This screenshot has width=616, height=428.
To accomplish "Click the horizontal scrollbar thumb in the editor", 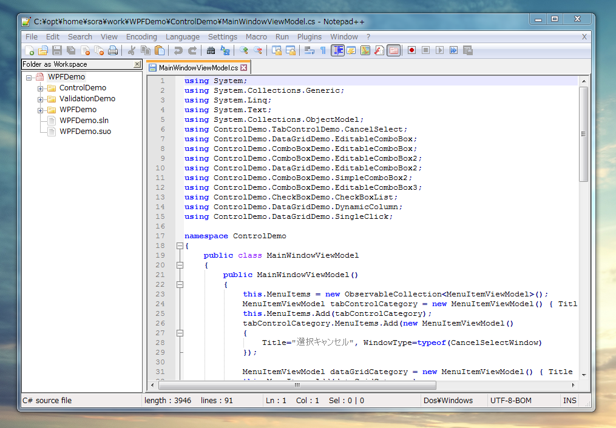I will tap(297, 385).
